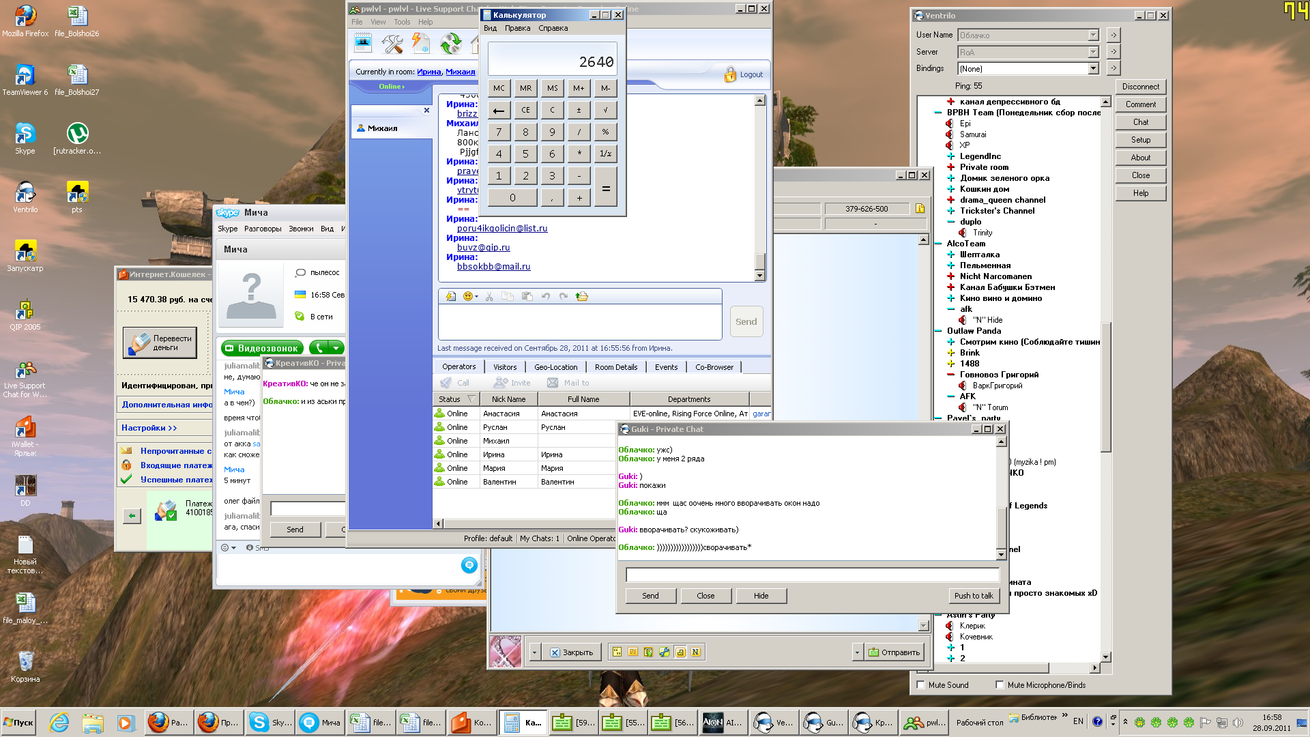Click the Live Support chat log vertical scrollbar thumb
This screenshot has width=1310, height=737.
760,261
